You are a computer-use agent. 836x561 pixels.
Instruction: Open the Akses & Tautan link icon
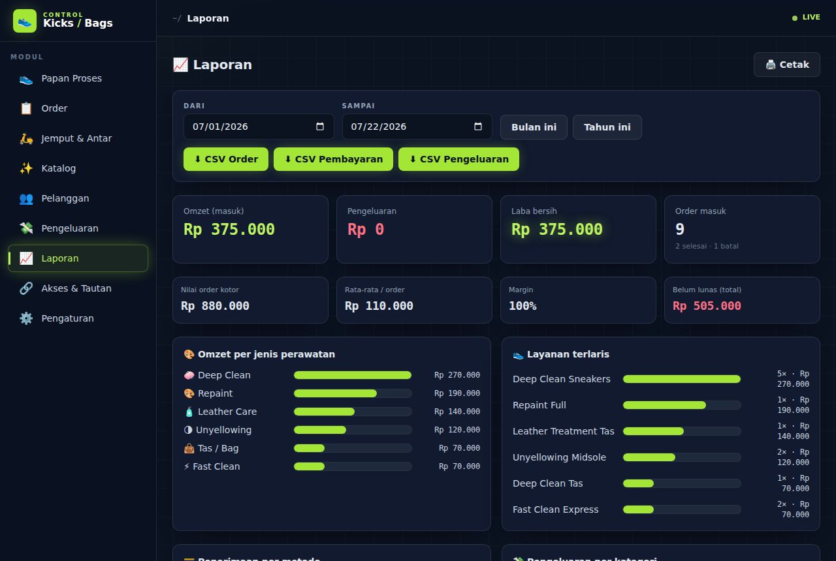(26, 288)
